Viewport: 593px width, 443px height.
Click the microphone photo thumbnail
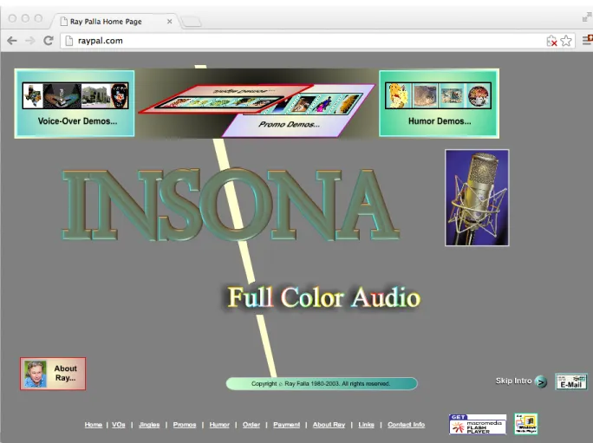477,198
